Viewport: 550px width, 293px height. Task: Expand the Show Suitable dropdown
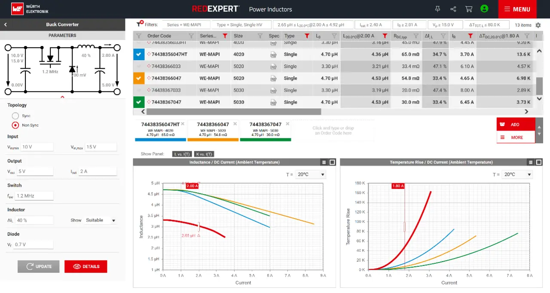tap(101, 220)
